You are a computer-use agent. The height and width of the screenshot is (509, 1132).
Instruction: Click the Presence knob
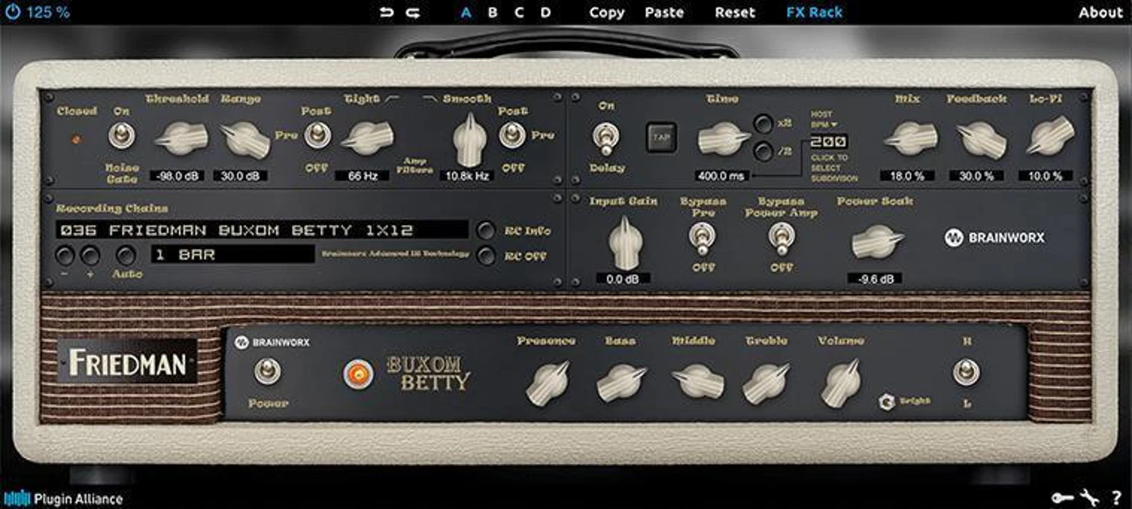pos(548,383)
